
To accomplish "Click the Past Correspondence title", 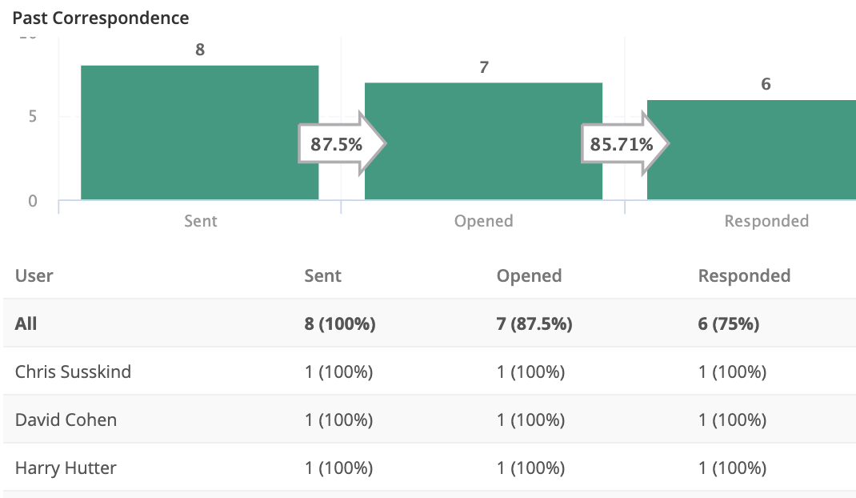I will 101,18.
